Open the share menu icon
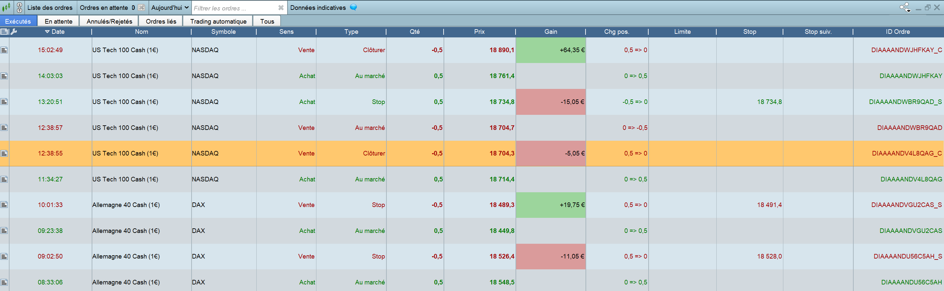The image size is (944, 291). (905, 7)
